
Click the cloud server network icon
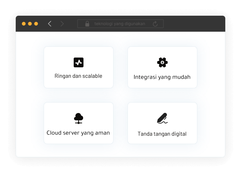[x=79, y=118]
